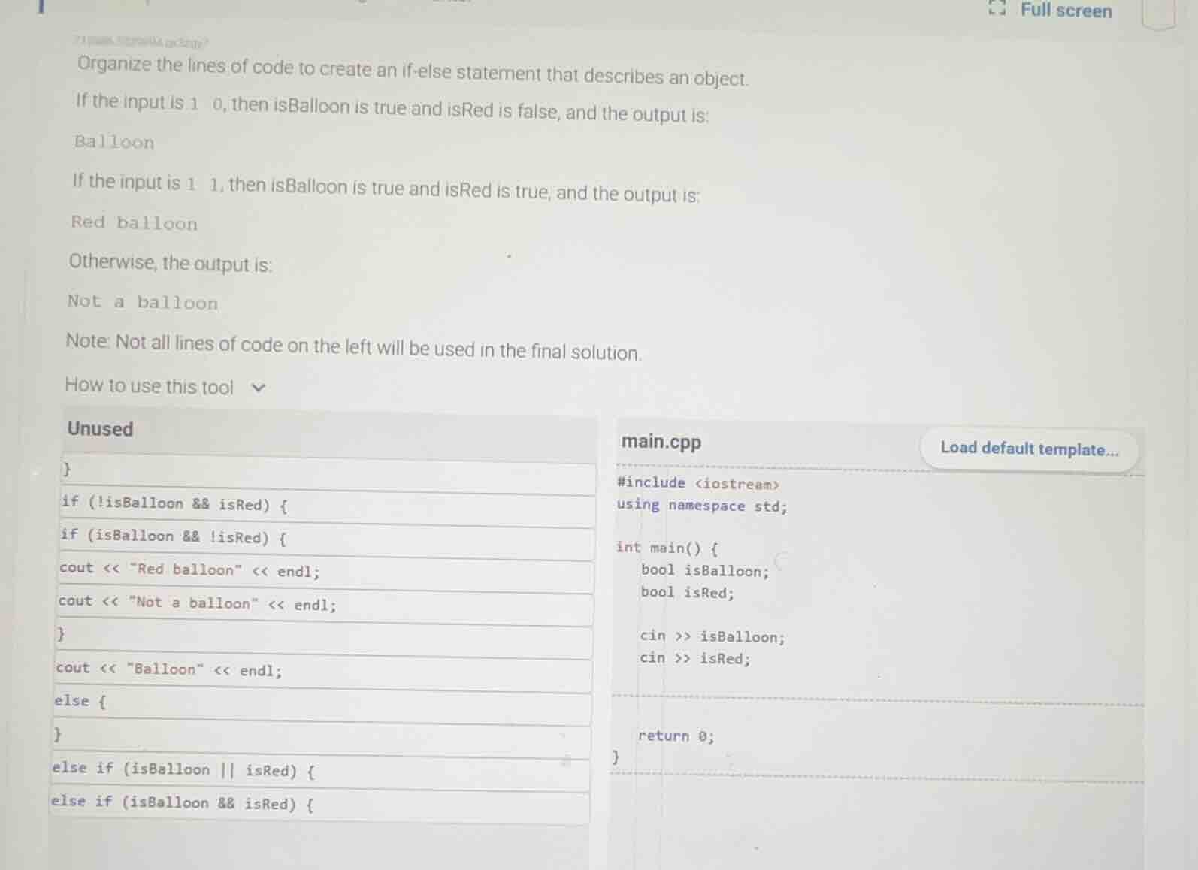Open the Full screen link
1198x870 pixels.
coord(1066,10)
